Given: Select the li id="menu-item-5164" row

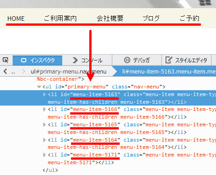Looking at the screenshot, I should (108, 143).
